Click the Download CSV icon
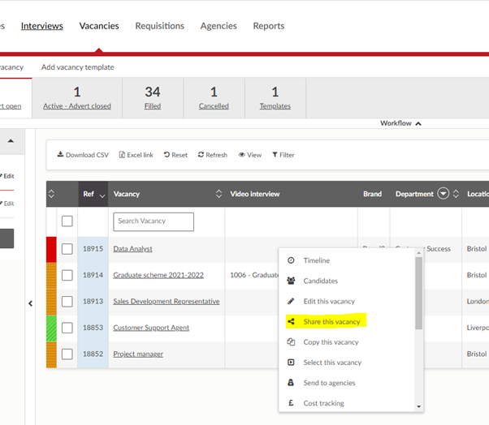This screenshot has height=425, width=489. (x=60, y=155)
